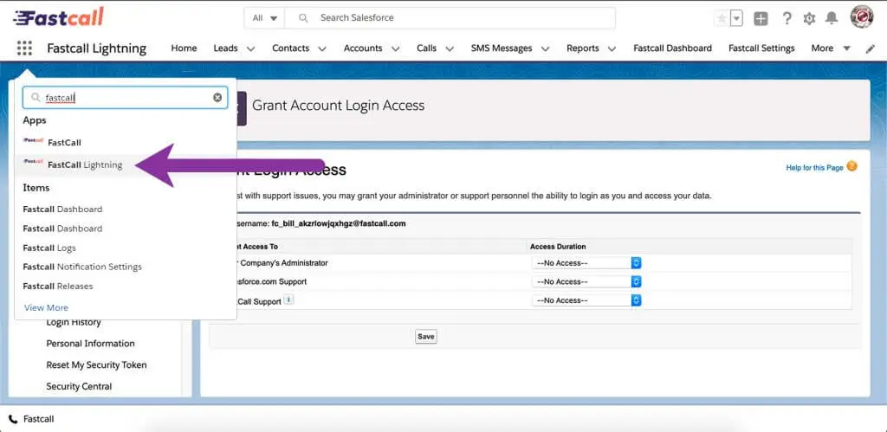Expand the More navigation menu
The width and height of the screenshot is (887, 432).
830,48
